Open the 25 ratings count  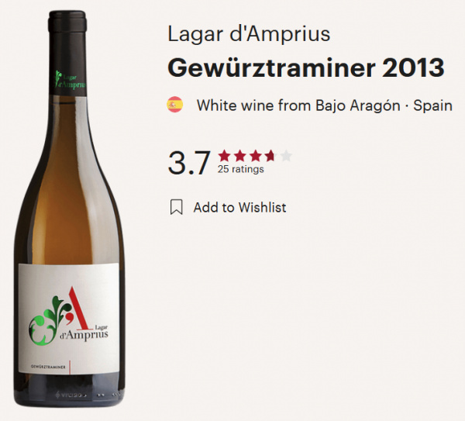(241, 169)
